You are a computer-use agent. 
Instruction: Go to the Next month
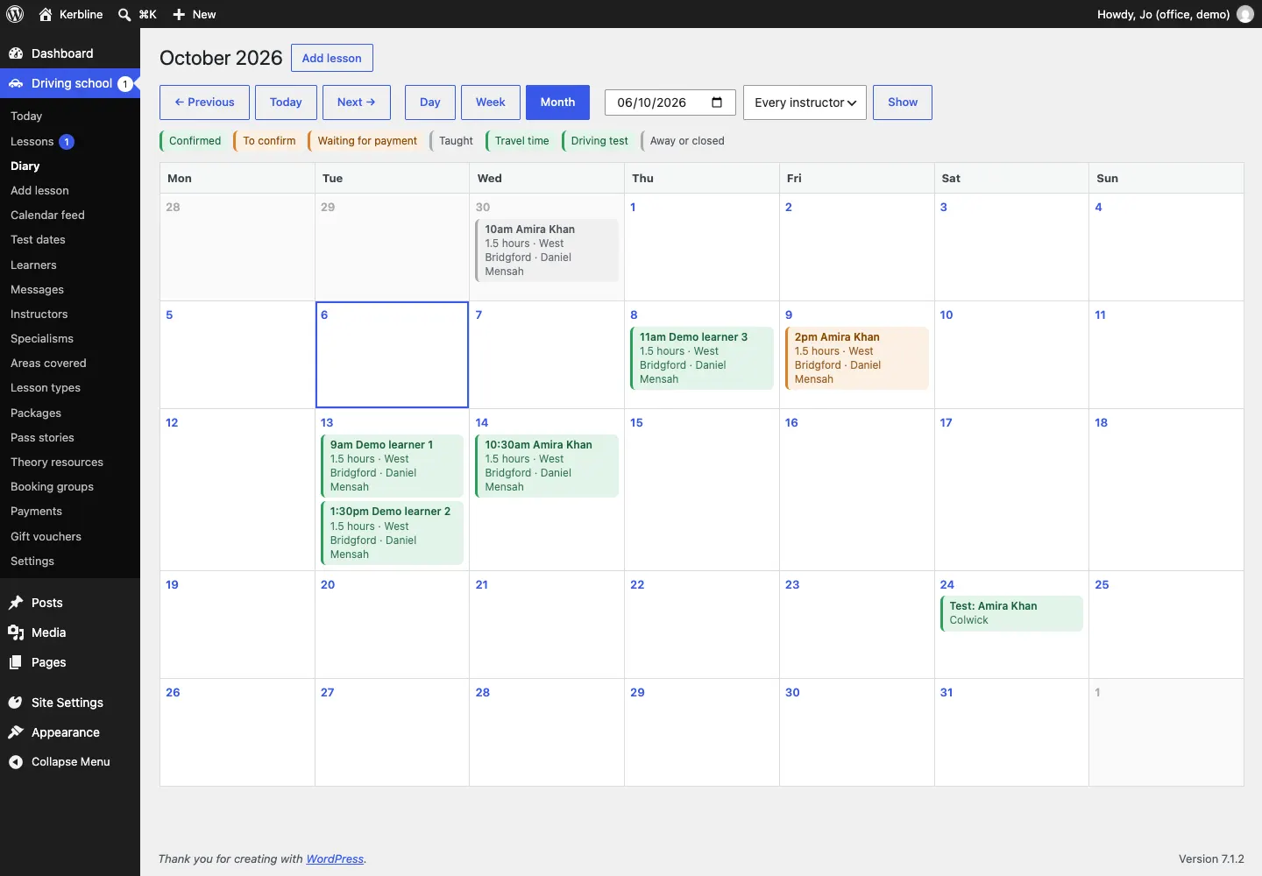click(357, 102)
